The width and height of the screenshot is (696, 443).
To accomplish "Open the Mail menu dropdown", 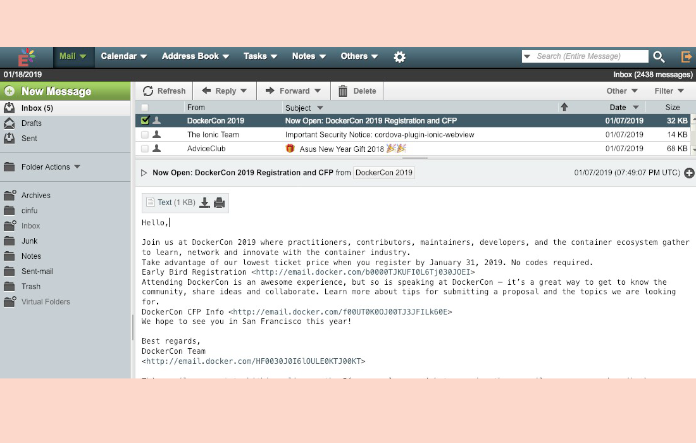I will coord(73,56).
